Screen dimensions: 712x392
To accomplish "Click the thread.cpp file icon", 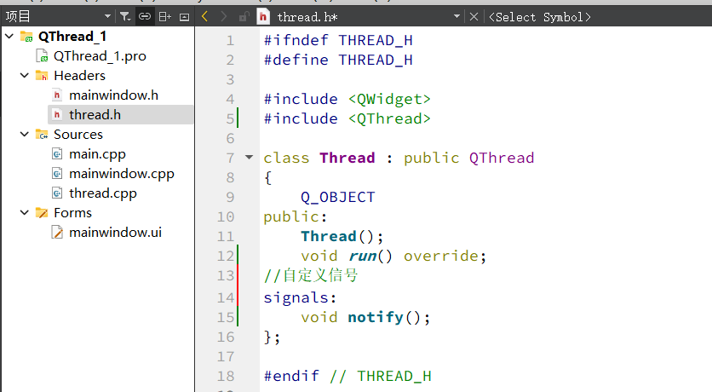I will tap(57, 193).
